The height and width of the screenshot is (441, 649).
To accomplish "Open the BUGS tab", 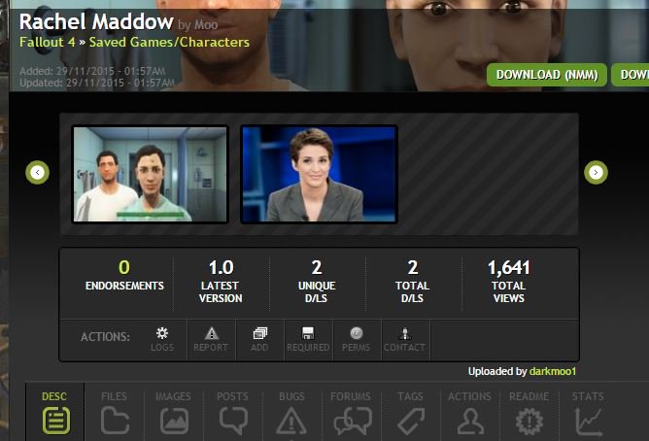I will 291,413.
